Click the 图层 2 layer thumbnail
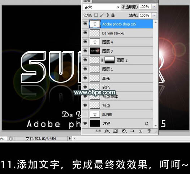The image size is (190, 174). coord(95,60)
